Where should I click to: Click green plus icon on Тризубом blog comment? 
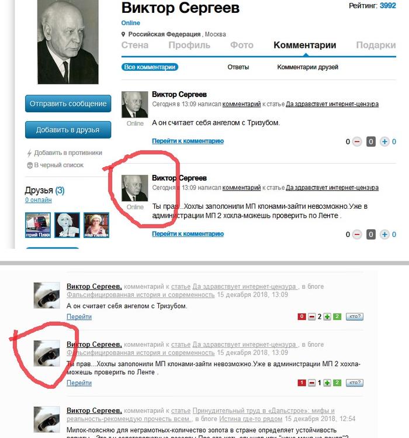click(x=327, y=317)
